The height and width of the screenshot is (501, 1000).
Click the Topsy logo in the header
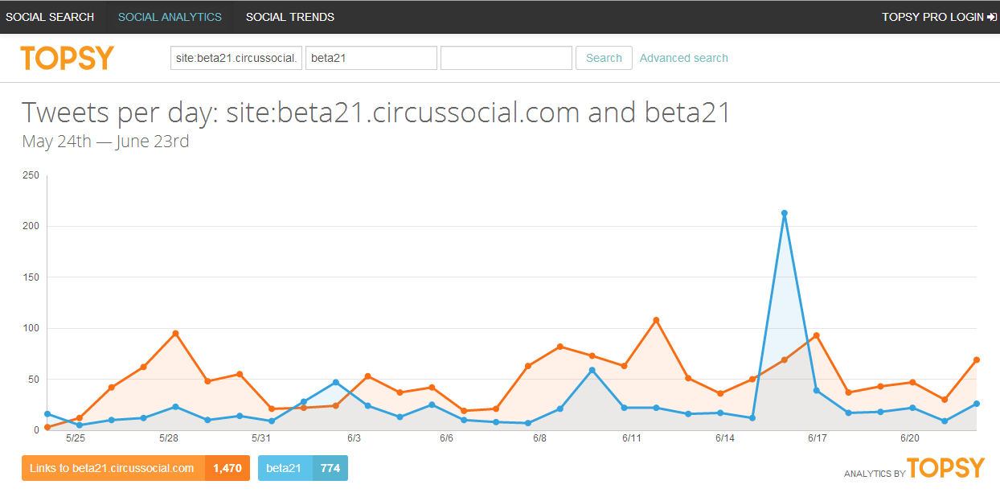coord(68,58)
